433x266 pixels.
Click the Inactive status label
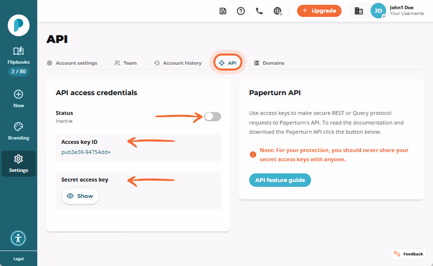64,121
